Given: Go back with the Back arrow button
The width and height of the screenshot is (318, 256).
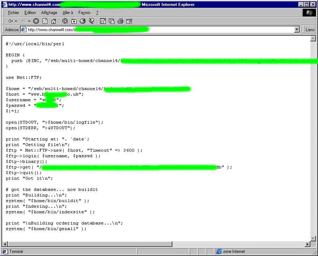Looking at the screenshot, I should (11, 21).
